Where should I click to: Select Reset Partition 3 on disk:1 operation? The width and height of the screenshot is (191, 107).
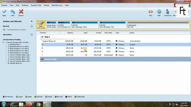(x=18, y=53)
